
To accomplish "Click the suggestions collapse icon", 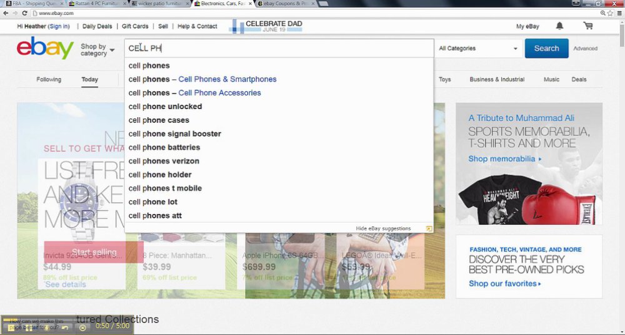I will 429,229.
